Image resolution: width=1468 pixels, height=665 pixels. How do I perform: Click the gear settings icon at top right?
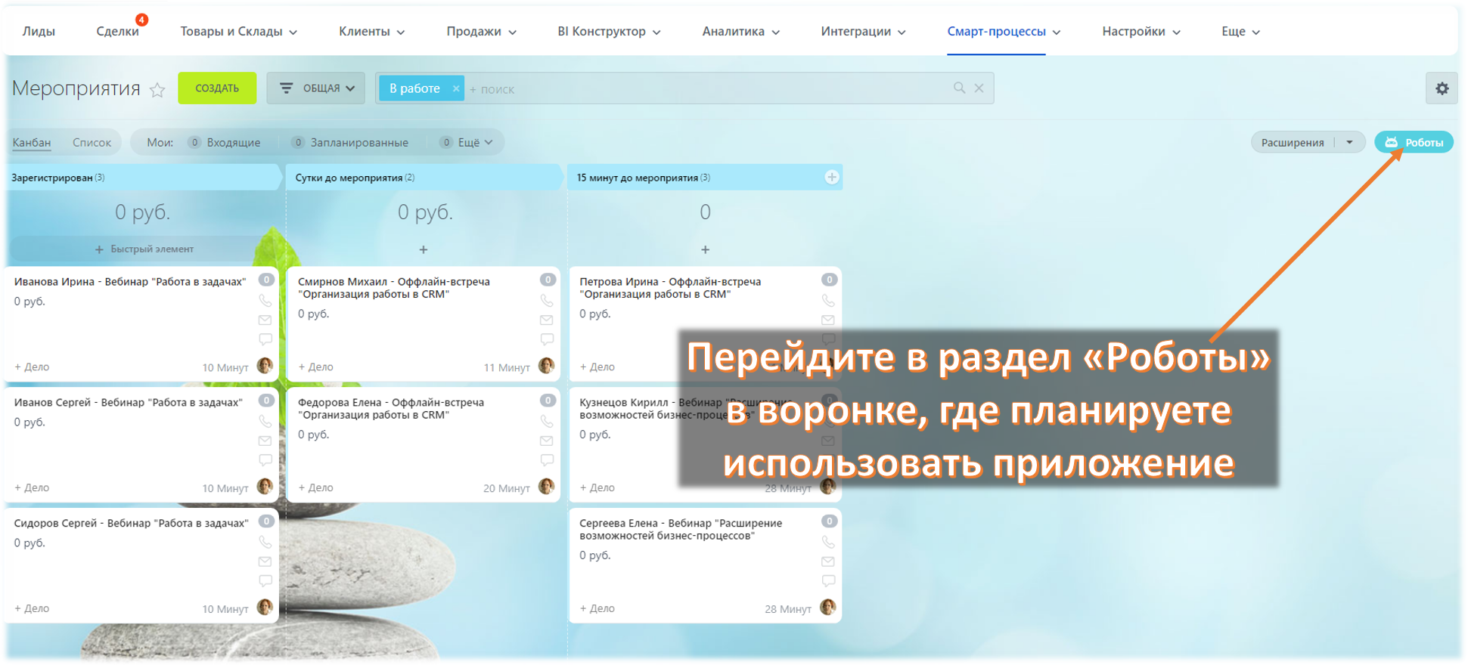coord(1442,88)
